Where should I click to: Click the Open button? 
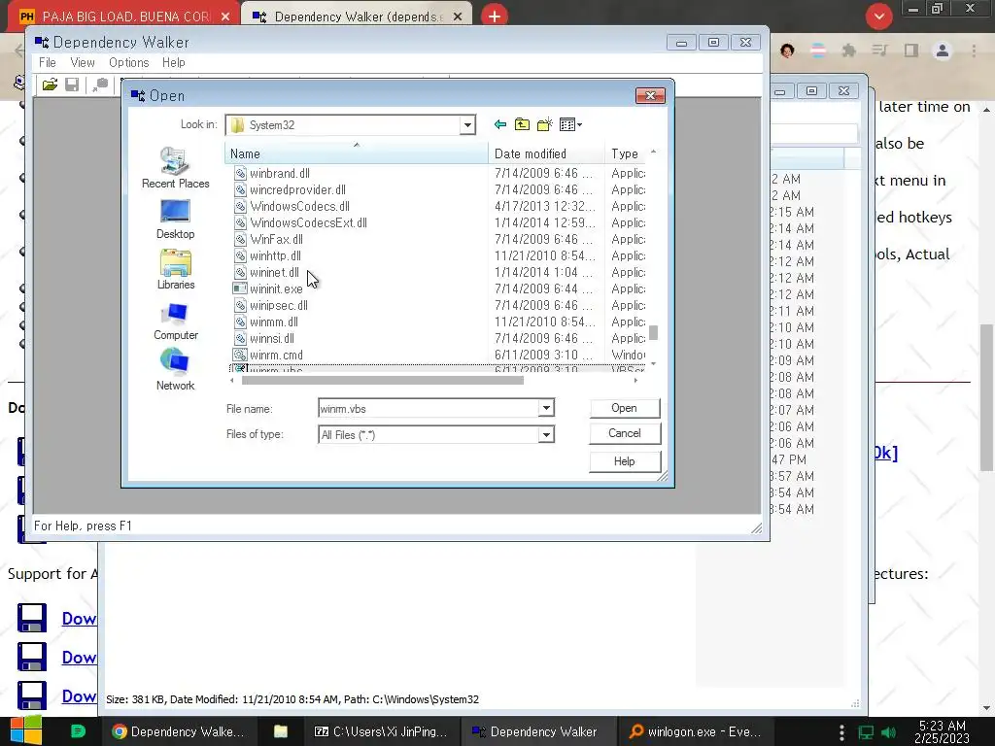coord(625,408)
